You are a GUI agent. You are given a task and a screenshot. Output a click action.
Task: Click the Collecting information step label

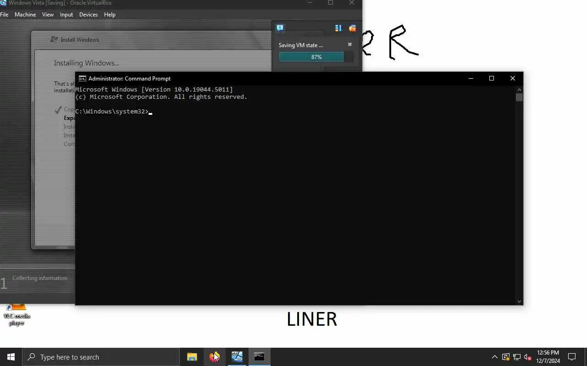click(40, 278)
